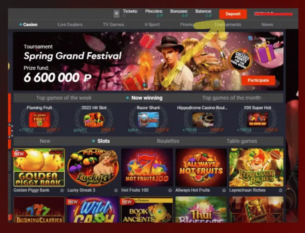Select Top games of the week tab
This screenshot has height=233, width=305.
(x=64, y=98)
